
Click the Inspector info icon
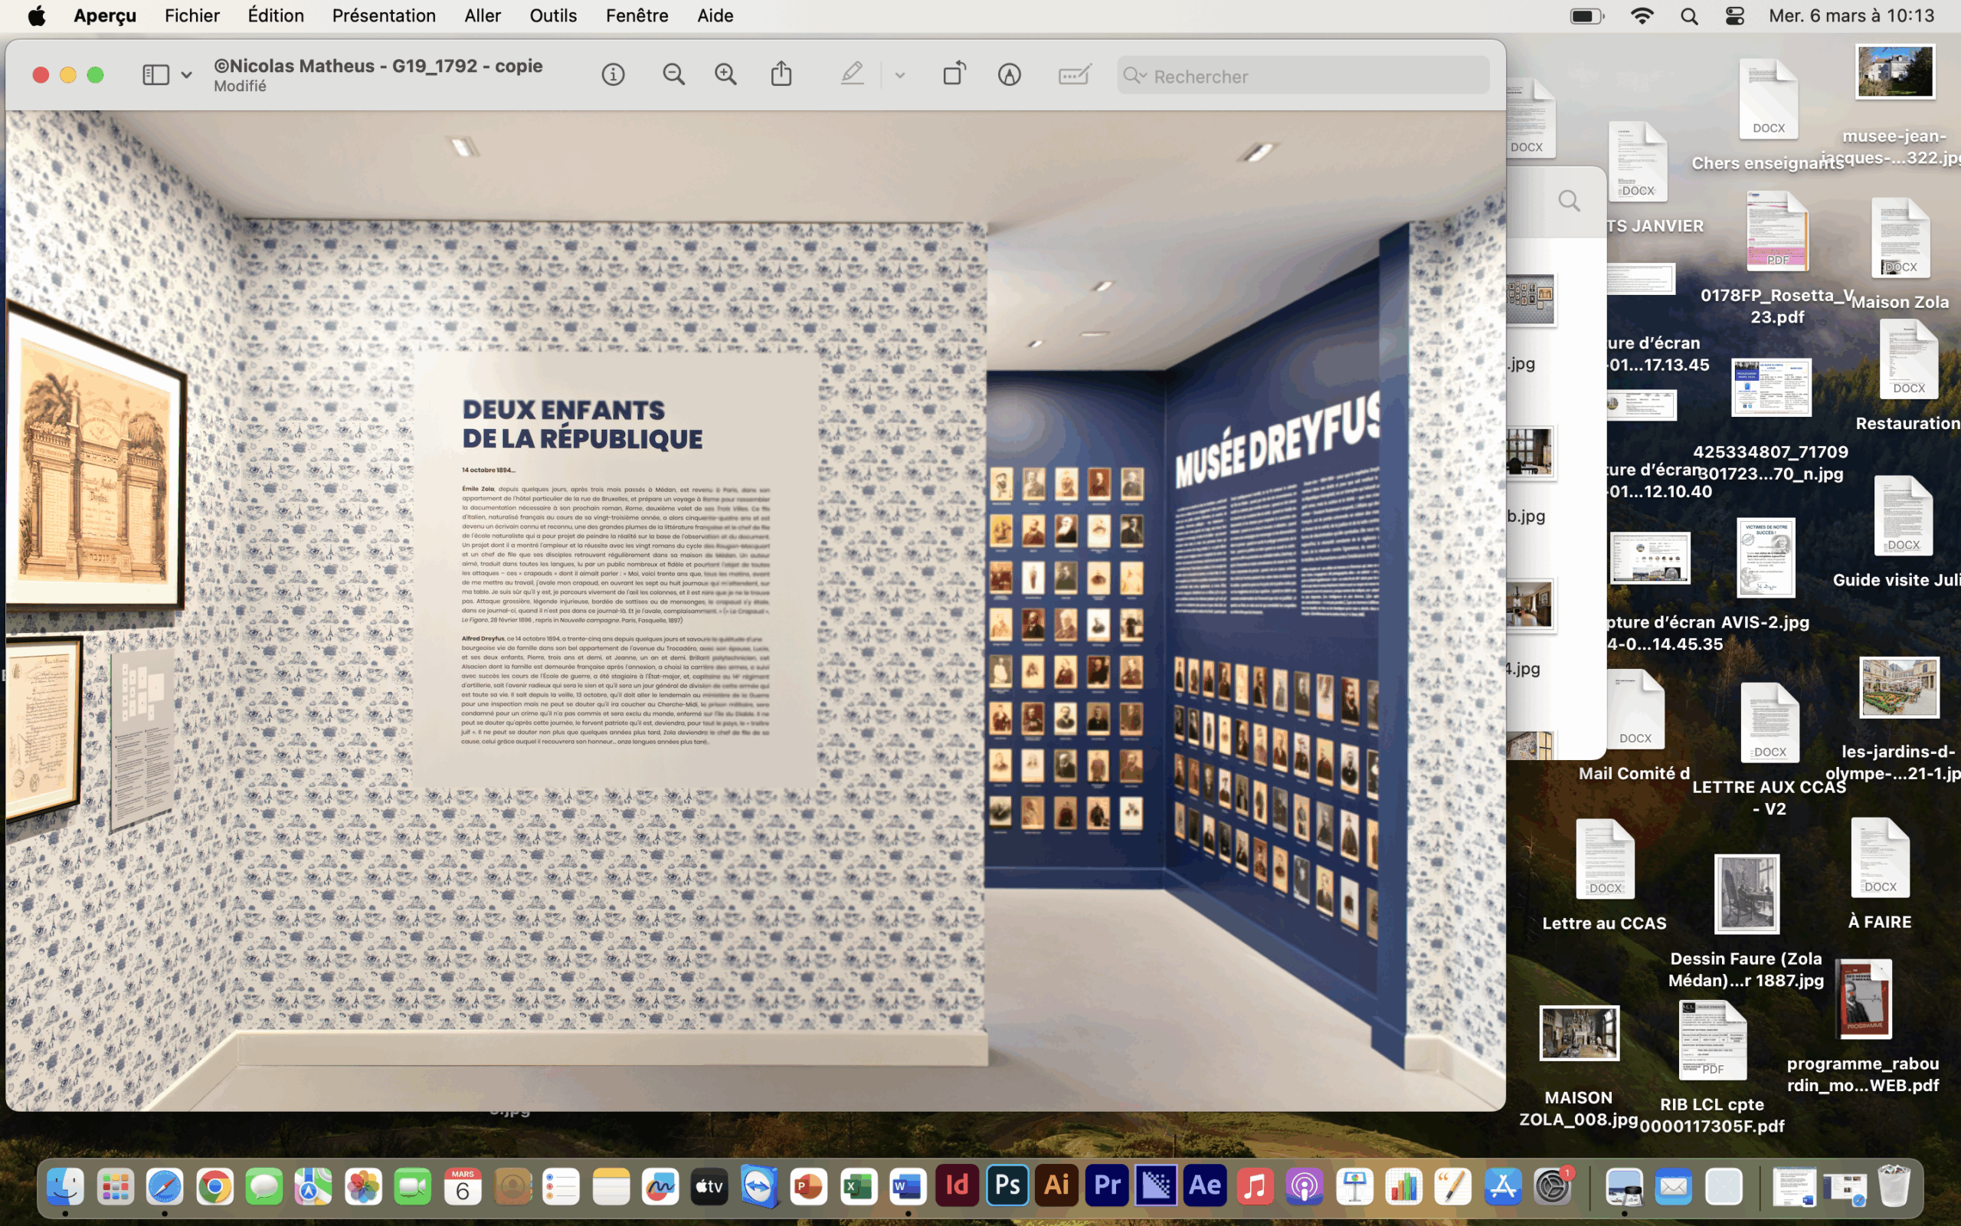pos(613,75)
